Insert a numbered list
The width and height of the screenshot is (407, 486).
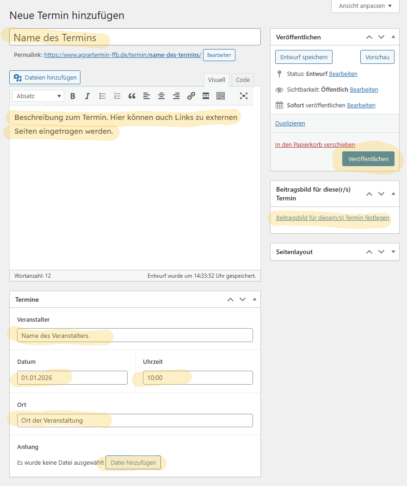(x=117, y=96)
